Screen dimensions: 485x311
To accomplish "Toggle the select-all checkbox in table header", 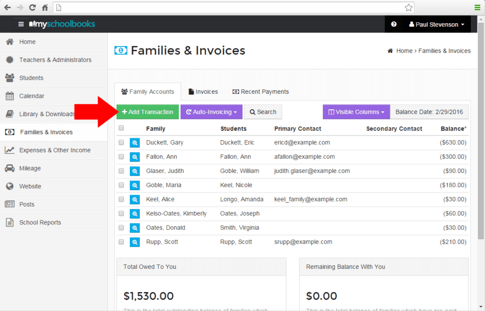I will 121,128.
